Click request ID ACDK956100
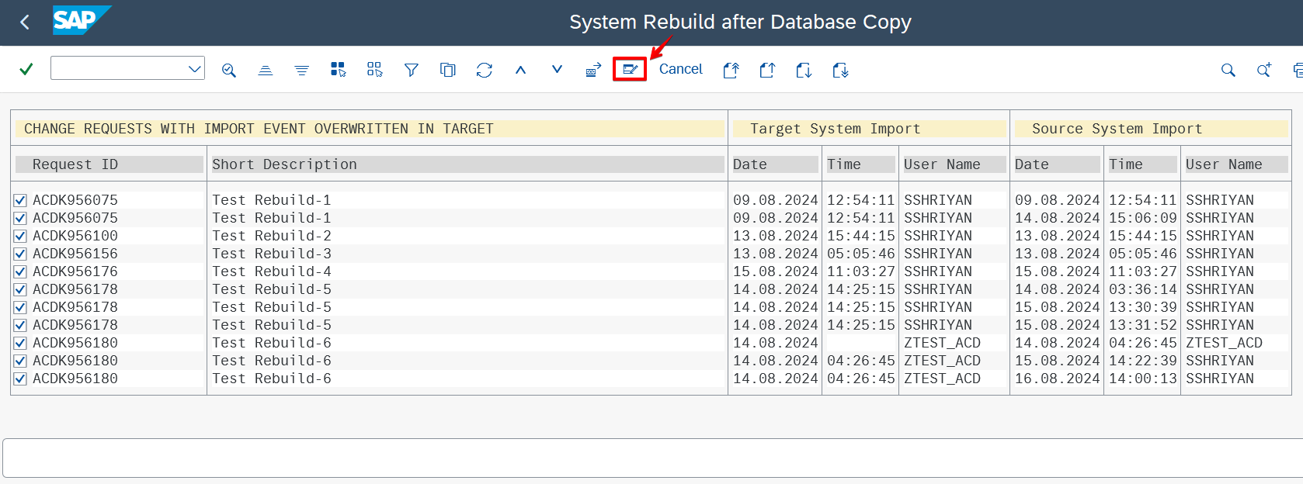 click(75, 236)
